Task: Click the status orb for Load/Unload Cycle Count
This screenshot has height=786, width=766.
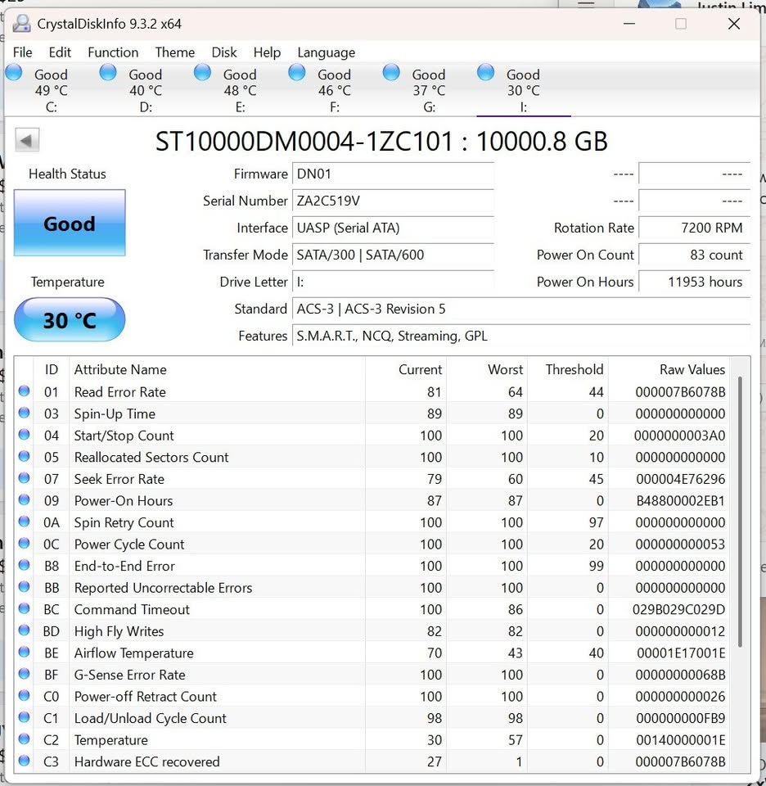Action: 24,717
